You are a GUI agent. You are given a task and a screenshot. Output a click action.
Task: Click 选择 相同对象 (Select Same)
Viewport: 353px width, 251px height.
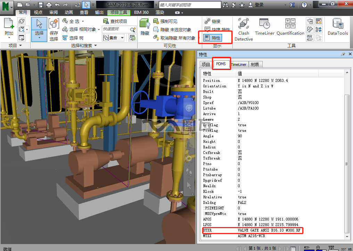pyautogui.click(x=79, y=29)
